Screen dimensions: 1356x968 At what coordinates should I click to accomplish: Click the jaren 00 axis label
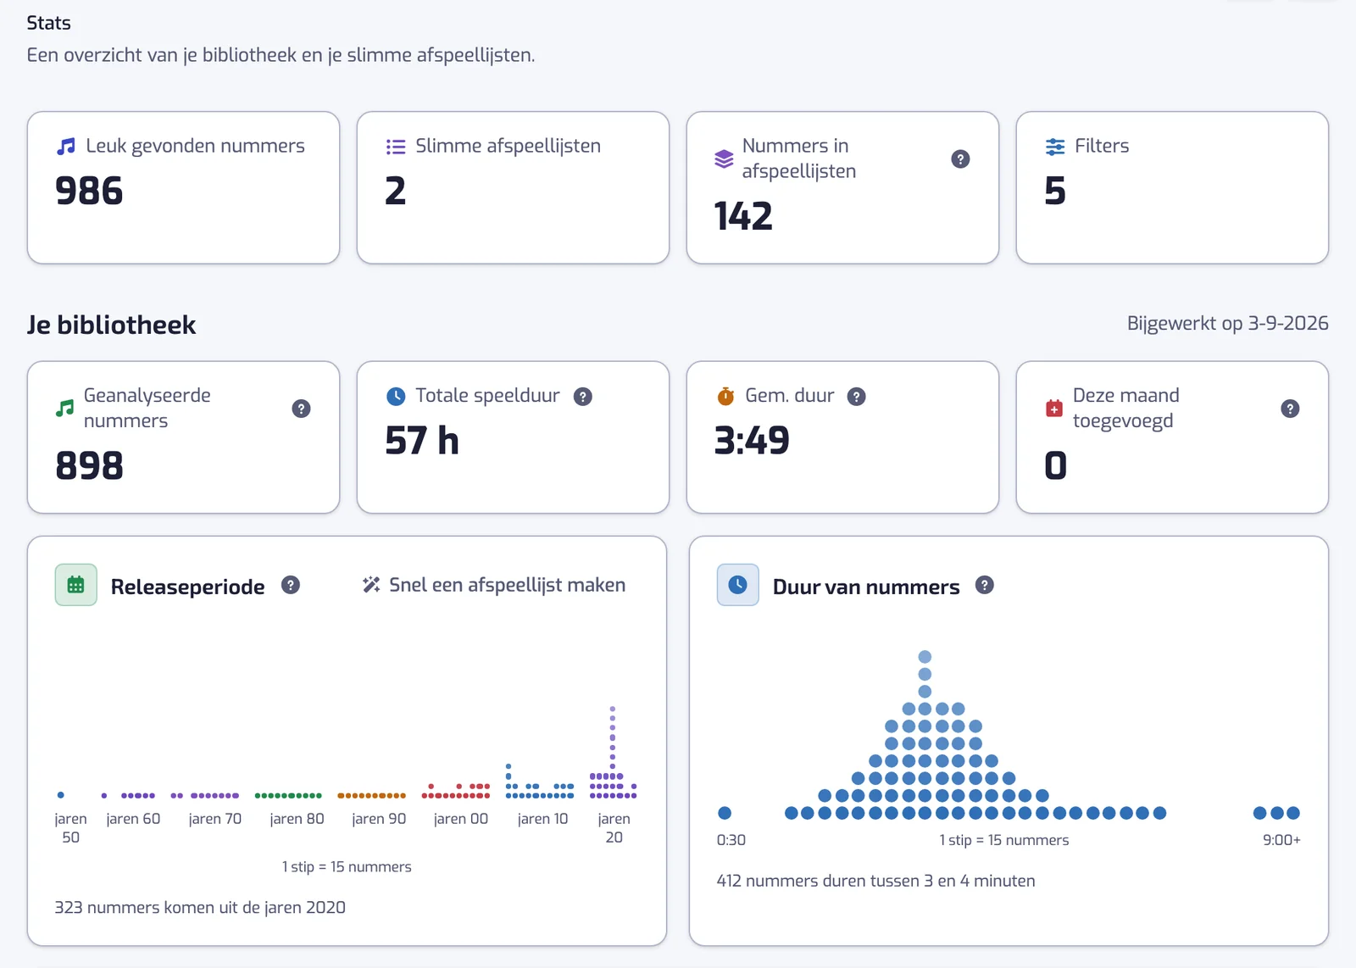click(460, 819)
